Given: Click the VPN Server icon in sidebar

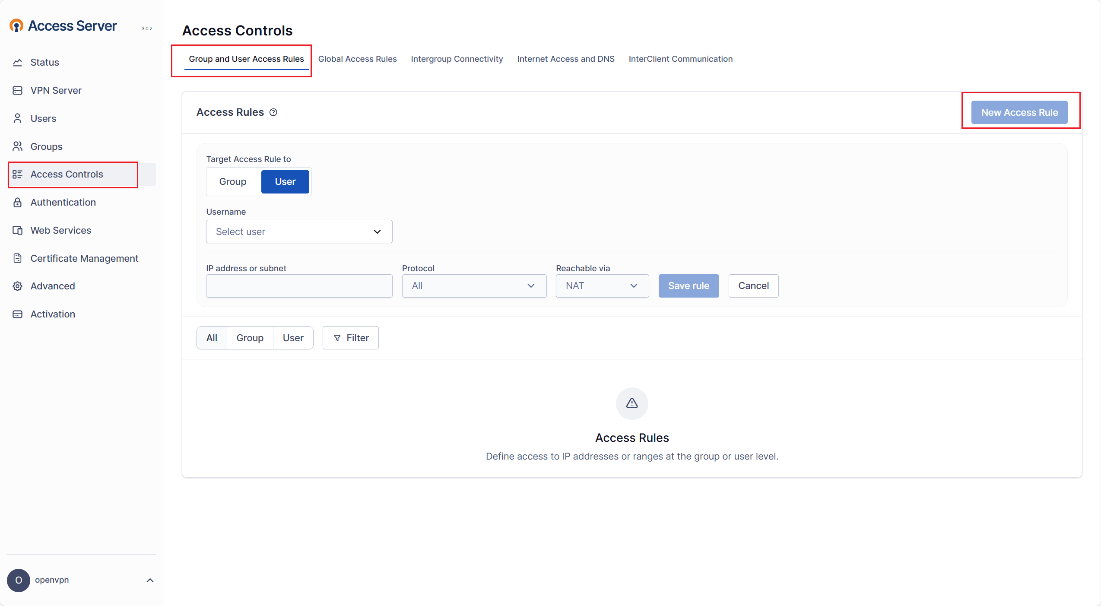Looking at the screenshot, I should coord(17,91).
